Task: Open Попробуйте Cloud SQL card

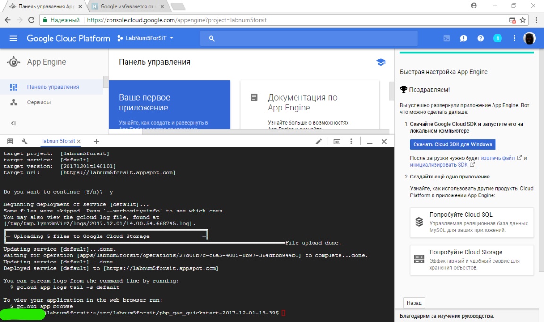Action: (472, 222)
